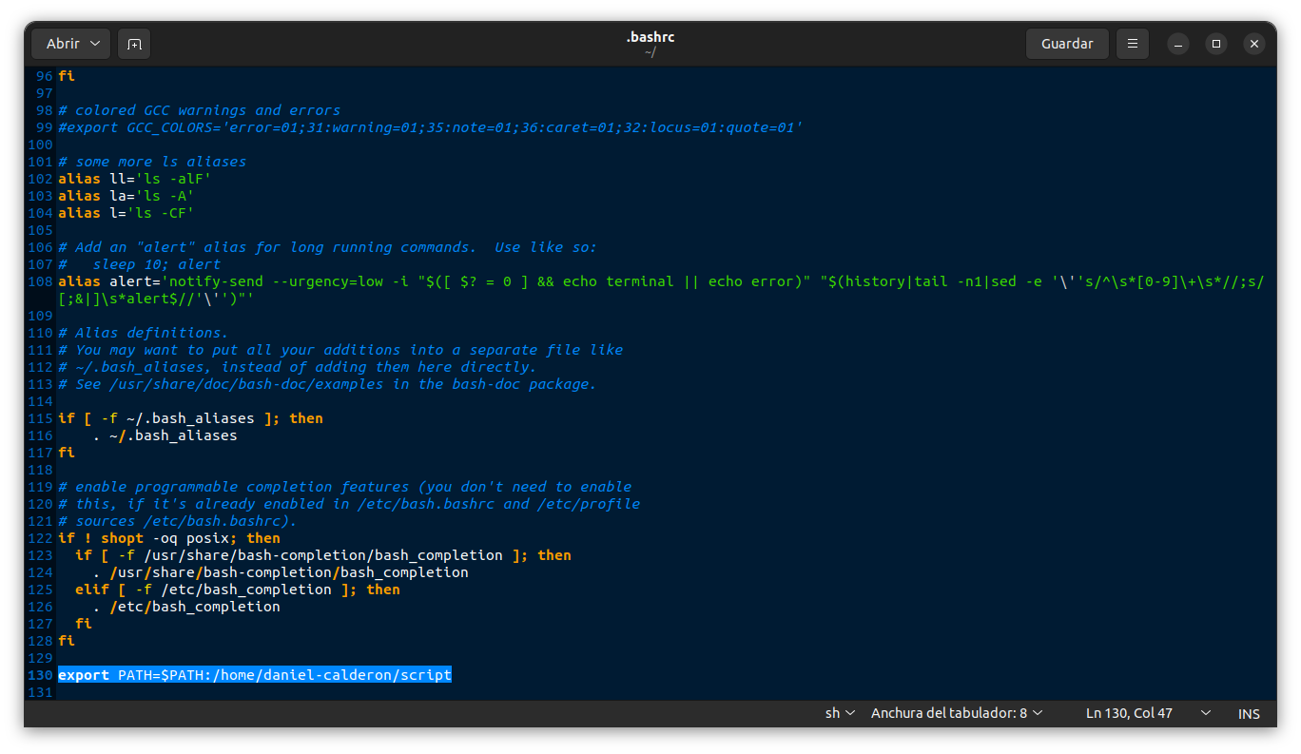Screen dimensions: 1301x754
Task: Click the Ln 130, Col 47 position indicator
Action: tap(1129, 713)
